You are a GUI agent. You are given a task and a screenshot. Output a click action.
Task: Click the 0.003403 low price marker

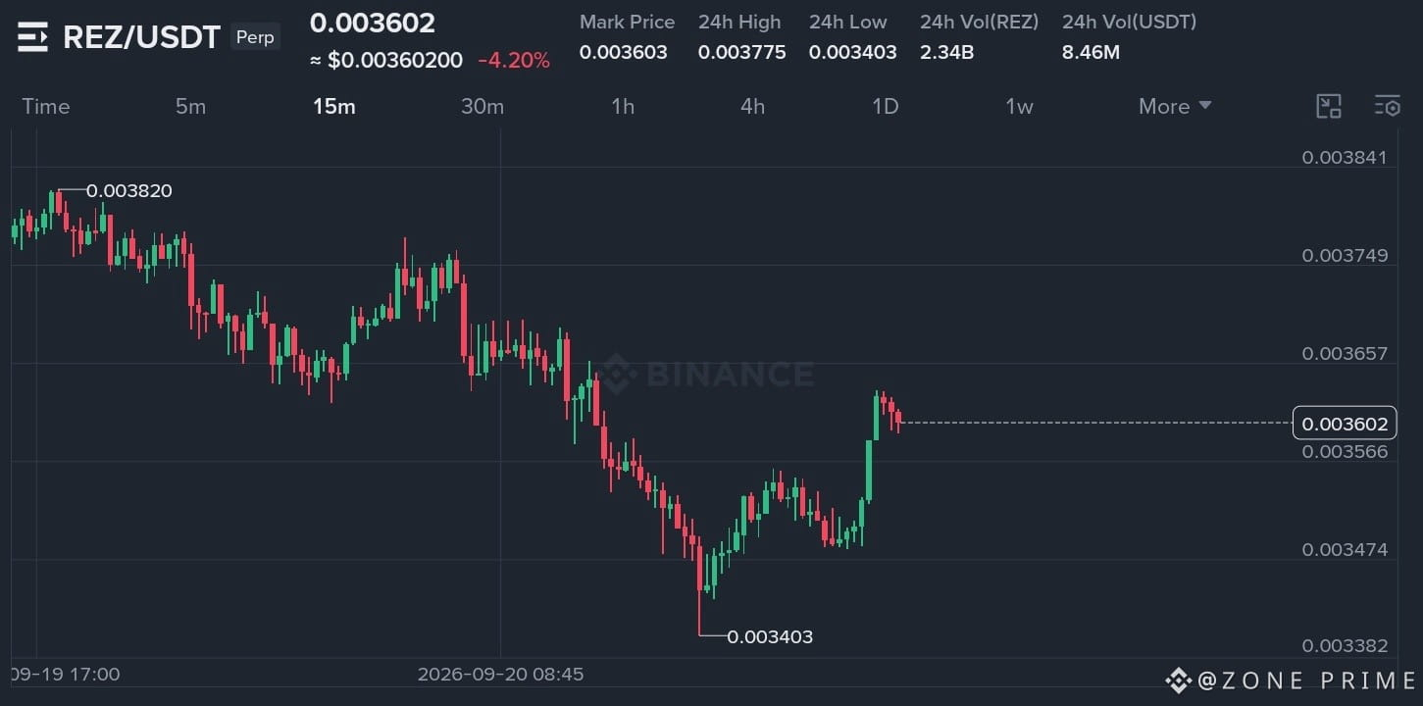(x=770, y=637)
